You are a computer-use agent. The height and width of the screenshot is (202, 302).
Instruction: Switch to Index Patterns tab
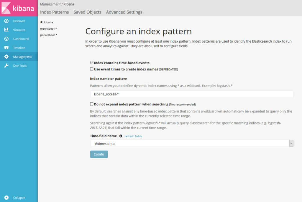pyautogui.click(x=55, y=12)
